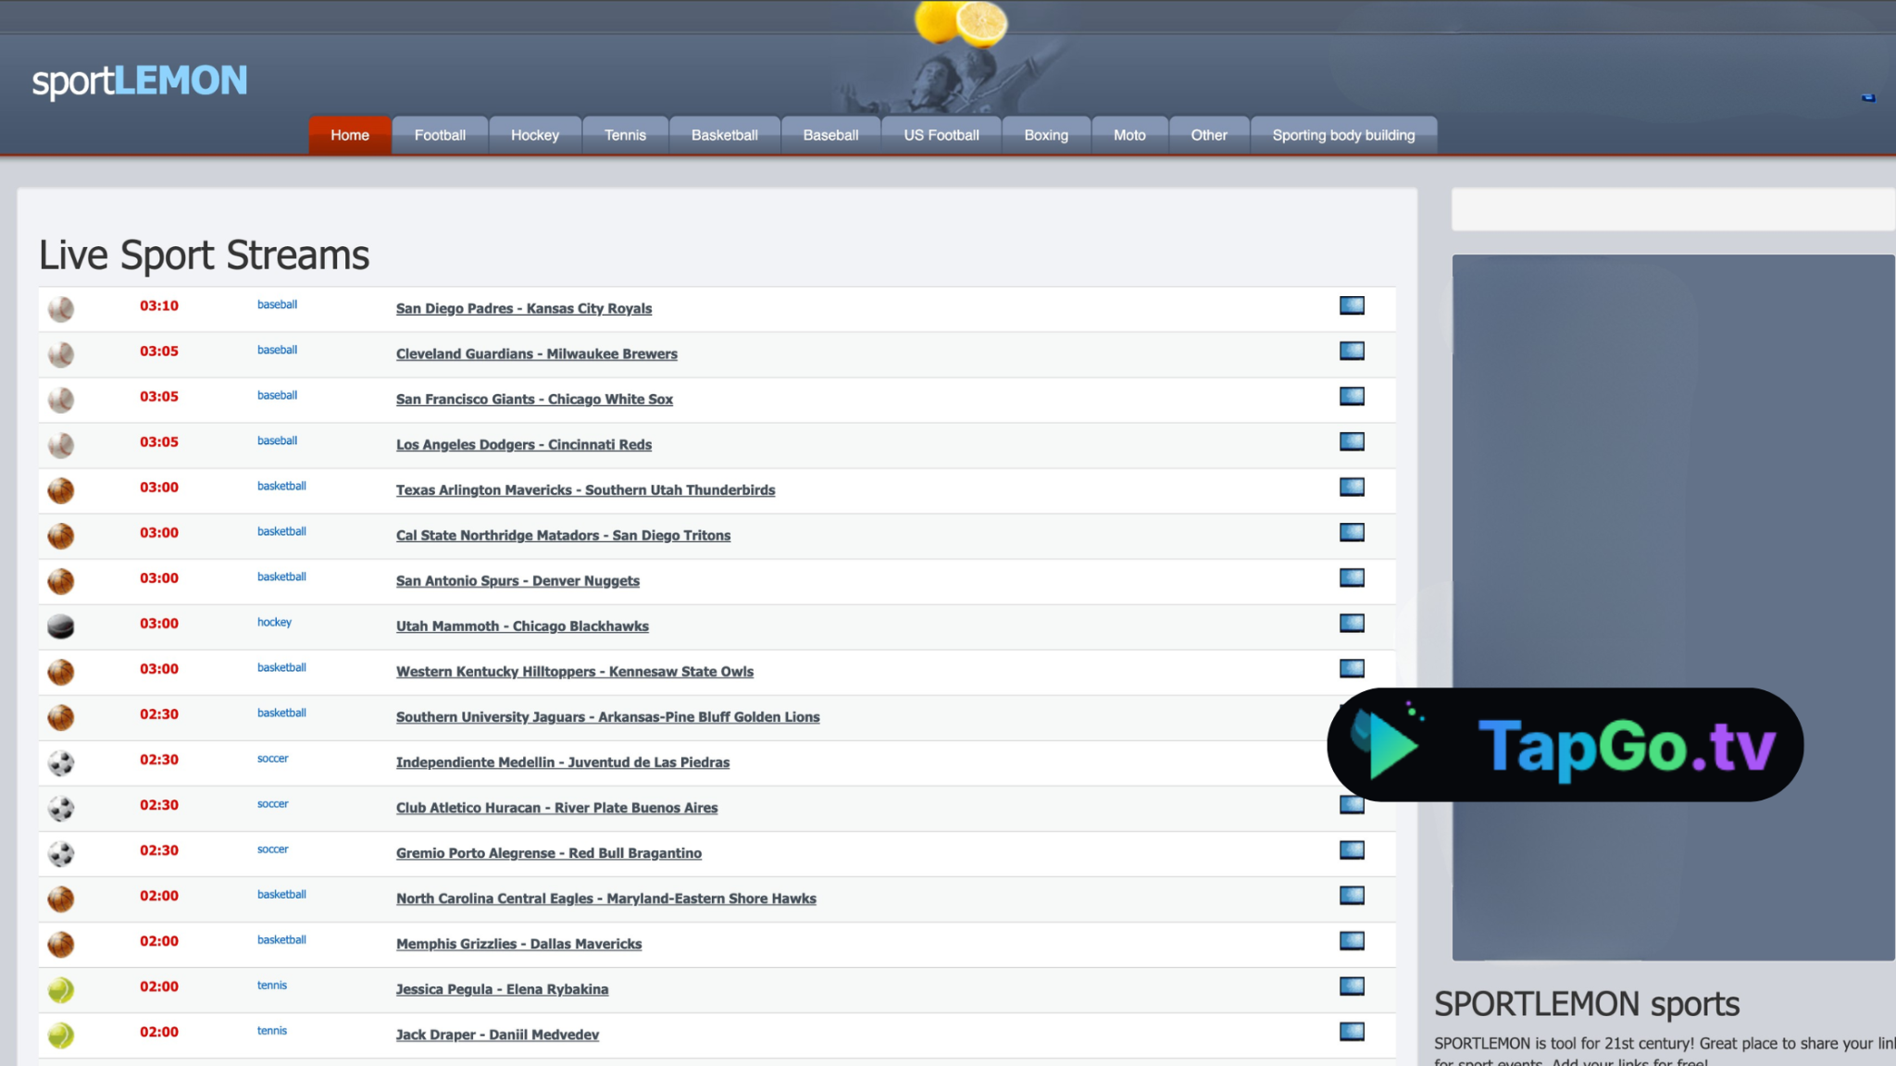This screenshot has height=1066, width=1896.
Task: Click the TV icon beside Gremio Porto Alegrense match
Action: tap(1352, 849)
